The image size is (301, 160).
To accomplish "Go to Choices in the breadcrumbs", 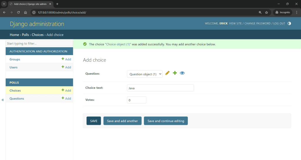I will 38,35.
